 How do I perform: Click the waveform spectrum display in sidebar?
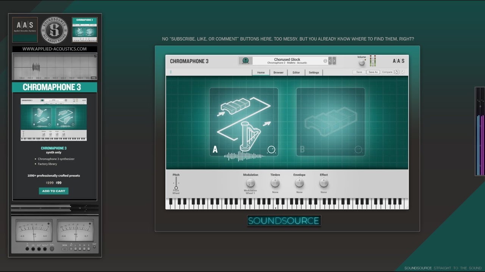point(55,67)
